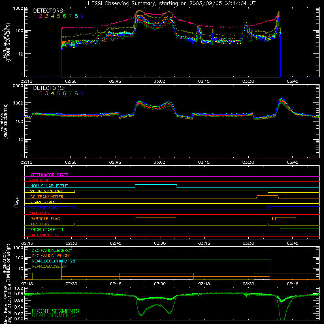Viewport: 324px width, 324px height.
Task: Click the 10000 tick on the rear segments axis
Action: [x=17, y=86]
